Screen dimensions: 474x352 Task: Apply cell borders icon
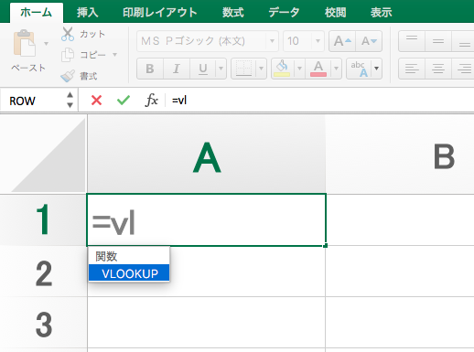coord(243,69)
